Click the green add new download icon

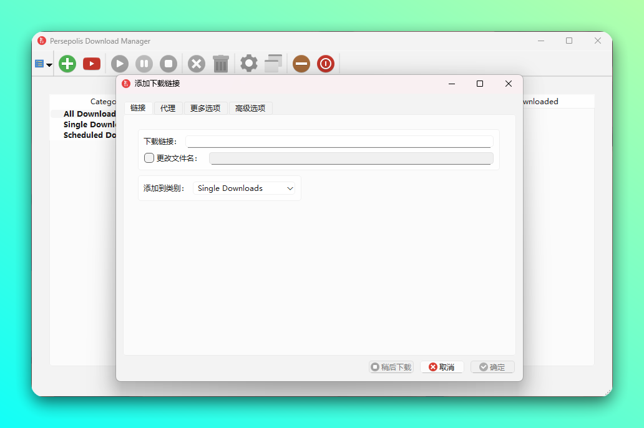pos(67,64)
